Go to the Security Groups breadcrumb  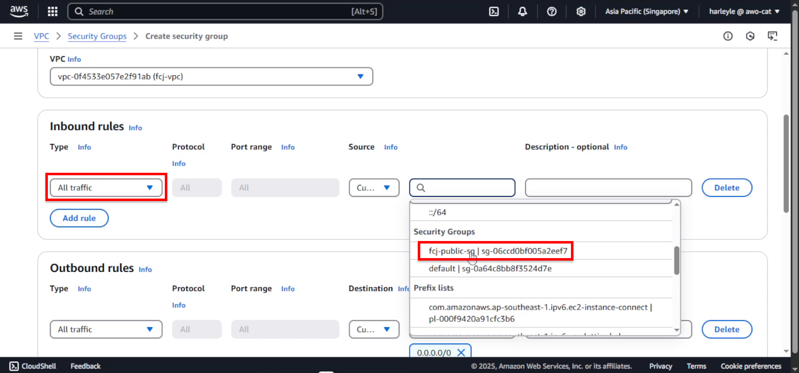[x=97, y=36]
